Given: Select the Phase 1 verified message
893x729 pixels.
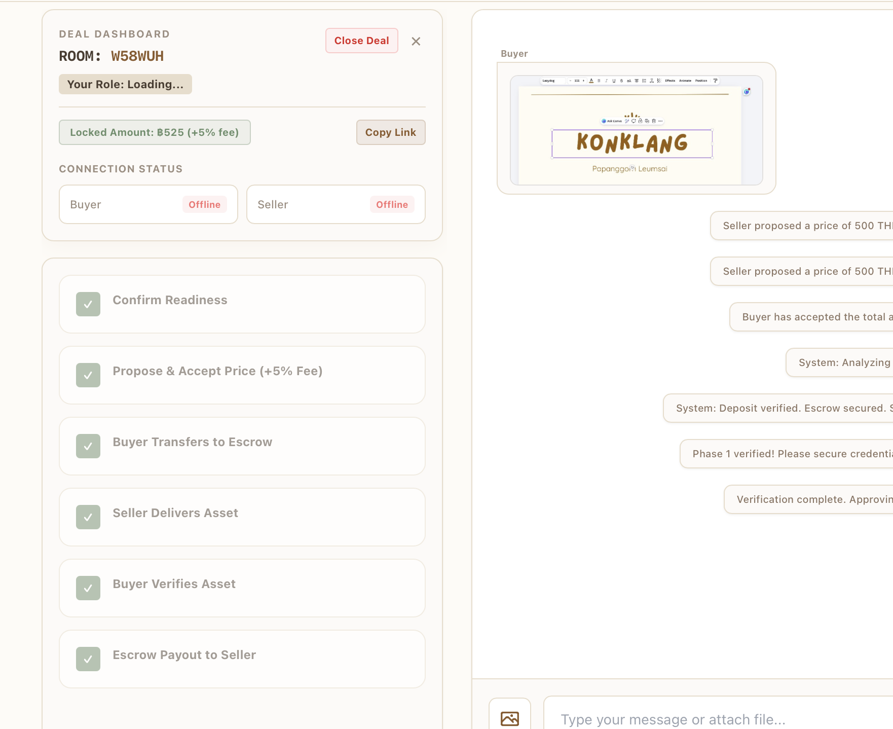Looking at the screenshot, I should 787,454.
